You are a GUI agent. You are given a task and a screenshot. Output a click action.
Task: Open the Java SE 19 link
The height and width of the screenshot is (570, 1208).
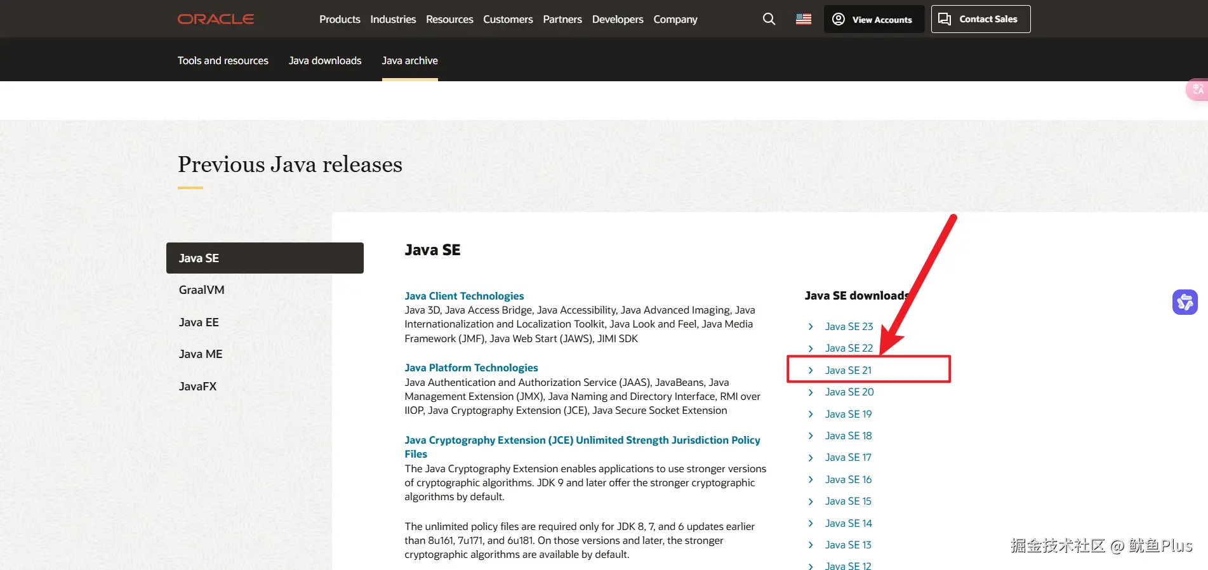tap(848, 414)
